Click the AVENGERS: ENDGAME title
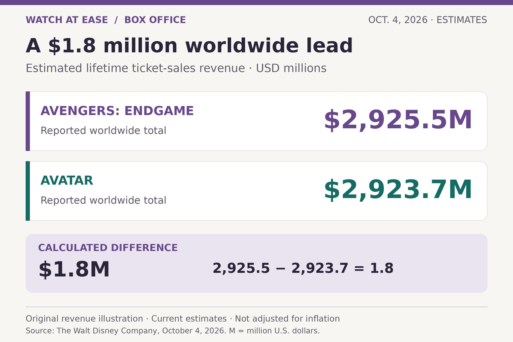The width and height of the screenshot is (513, 342). point(117,111)
